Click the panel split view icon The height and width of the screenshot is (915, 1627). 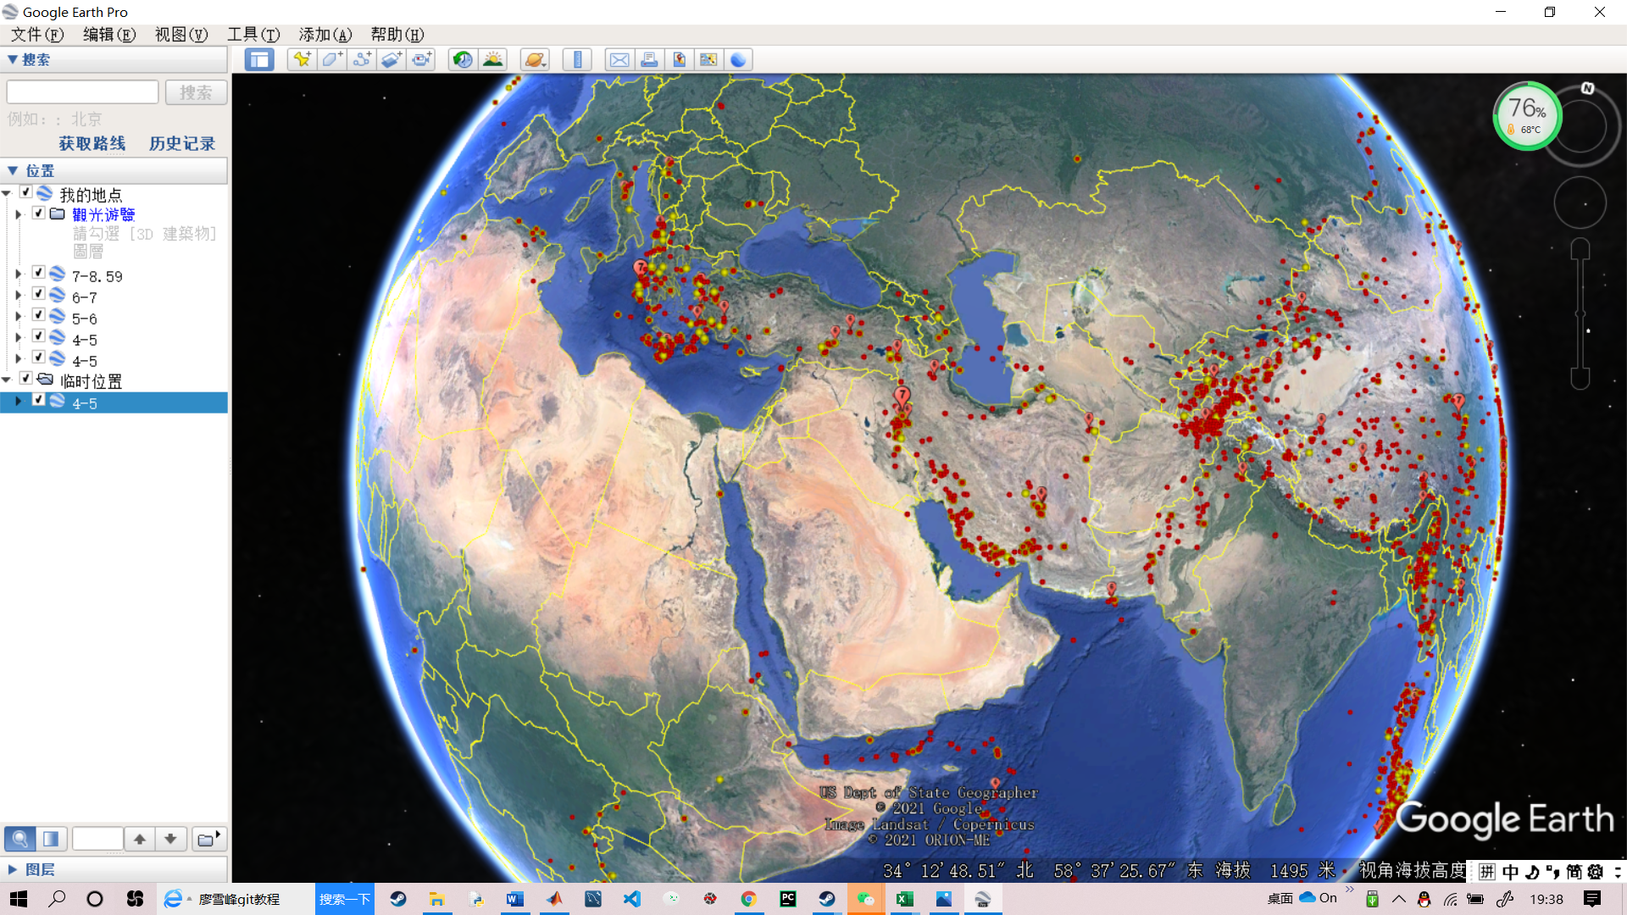point(51,839)
